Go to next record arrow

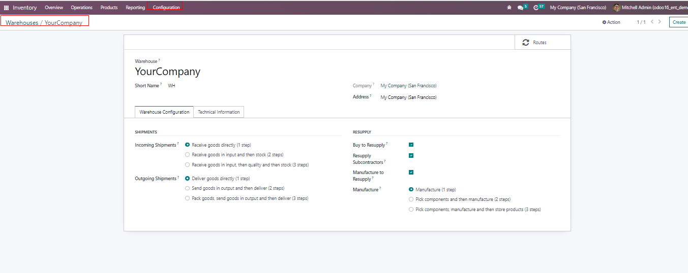point(660,22)
